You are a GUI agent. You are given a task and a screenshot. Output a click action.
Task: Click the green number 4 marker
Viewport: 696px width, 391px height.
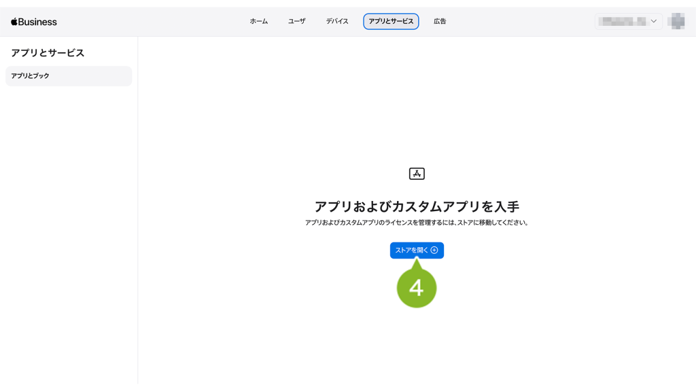click(416, 288)
